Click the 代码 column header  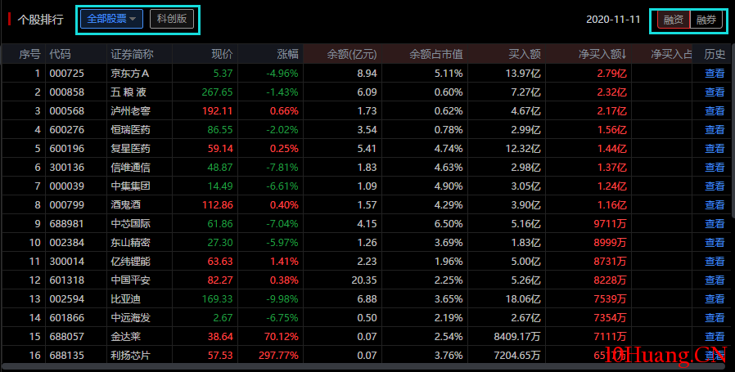pyautogui.click(x=60, y=54)
